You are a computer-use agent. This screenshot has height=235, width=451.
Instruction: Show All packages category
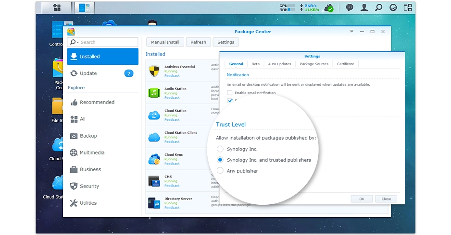click(x=103, y=119)
